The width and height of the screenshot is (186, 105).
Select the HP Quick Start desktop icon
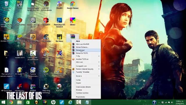(6, 87)
